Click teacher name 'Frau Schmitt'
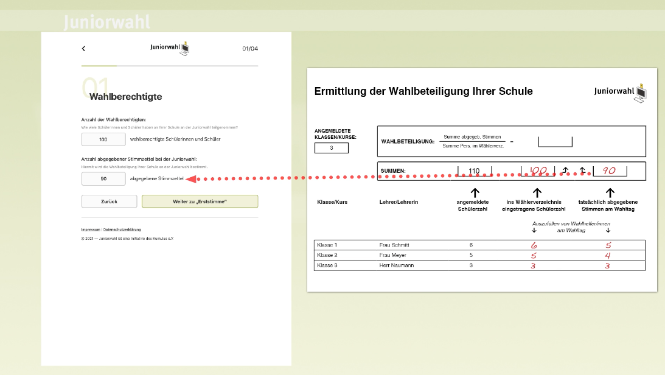This screenshot has width=665, height=375. point(394,245)
